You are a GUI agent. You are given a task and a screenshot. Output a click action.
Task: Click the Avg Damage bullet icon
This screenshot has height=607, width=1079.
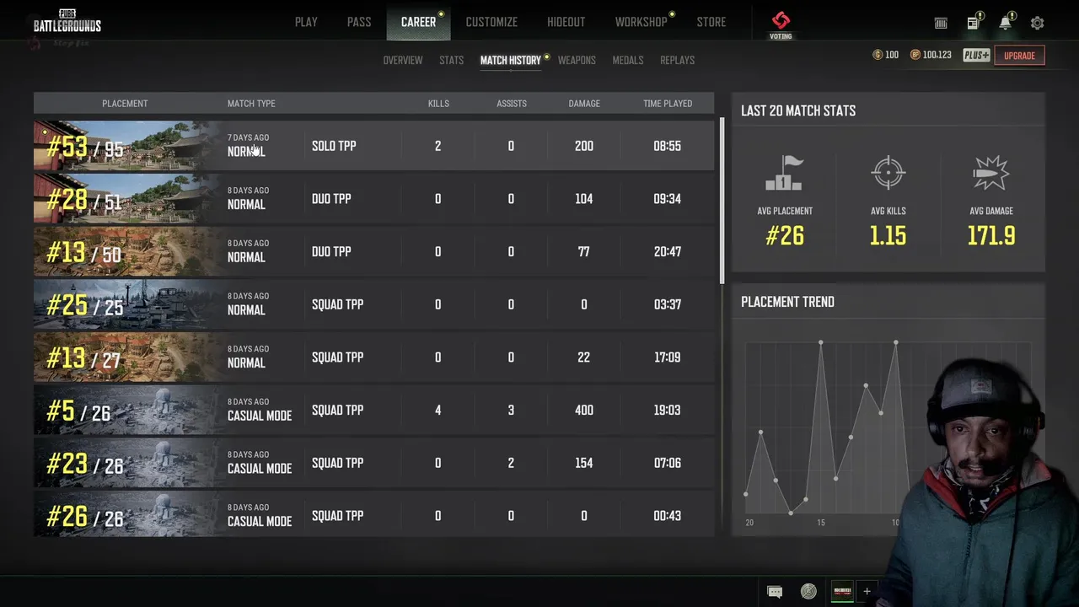tap(990, 173)
